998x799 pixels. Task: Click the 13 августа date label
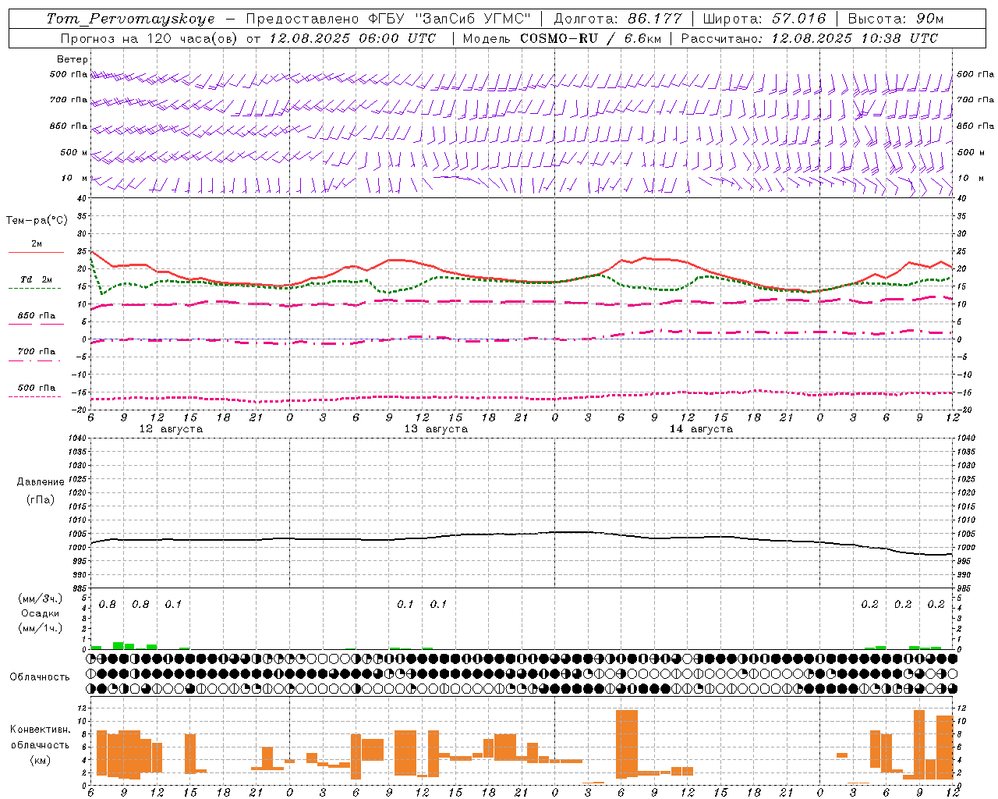[x=436, y=429]
